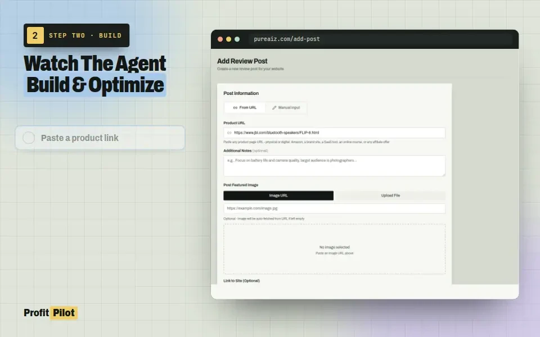Select the Image URL tab
Viewport: 540px width, 337px height.
coord(278,195)
